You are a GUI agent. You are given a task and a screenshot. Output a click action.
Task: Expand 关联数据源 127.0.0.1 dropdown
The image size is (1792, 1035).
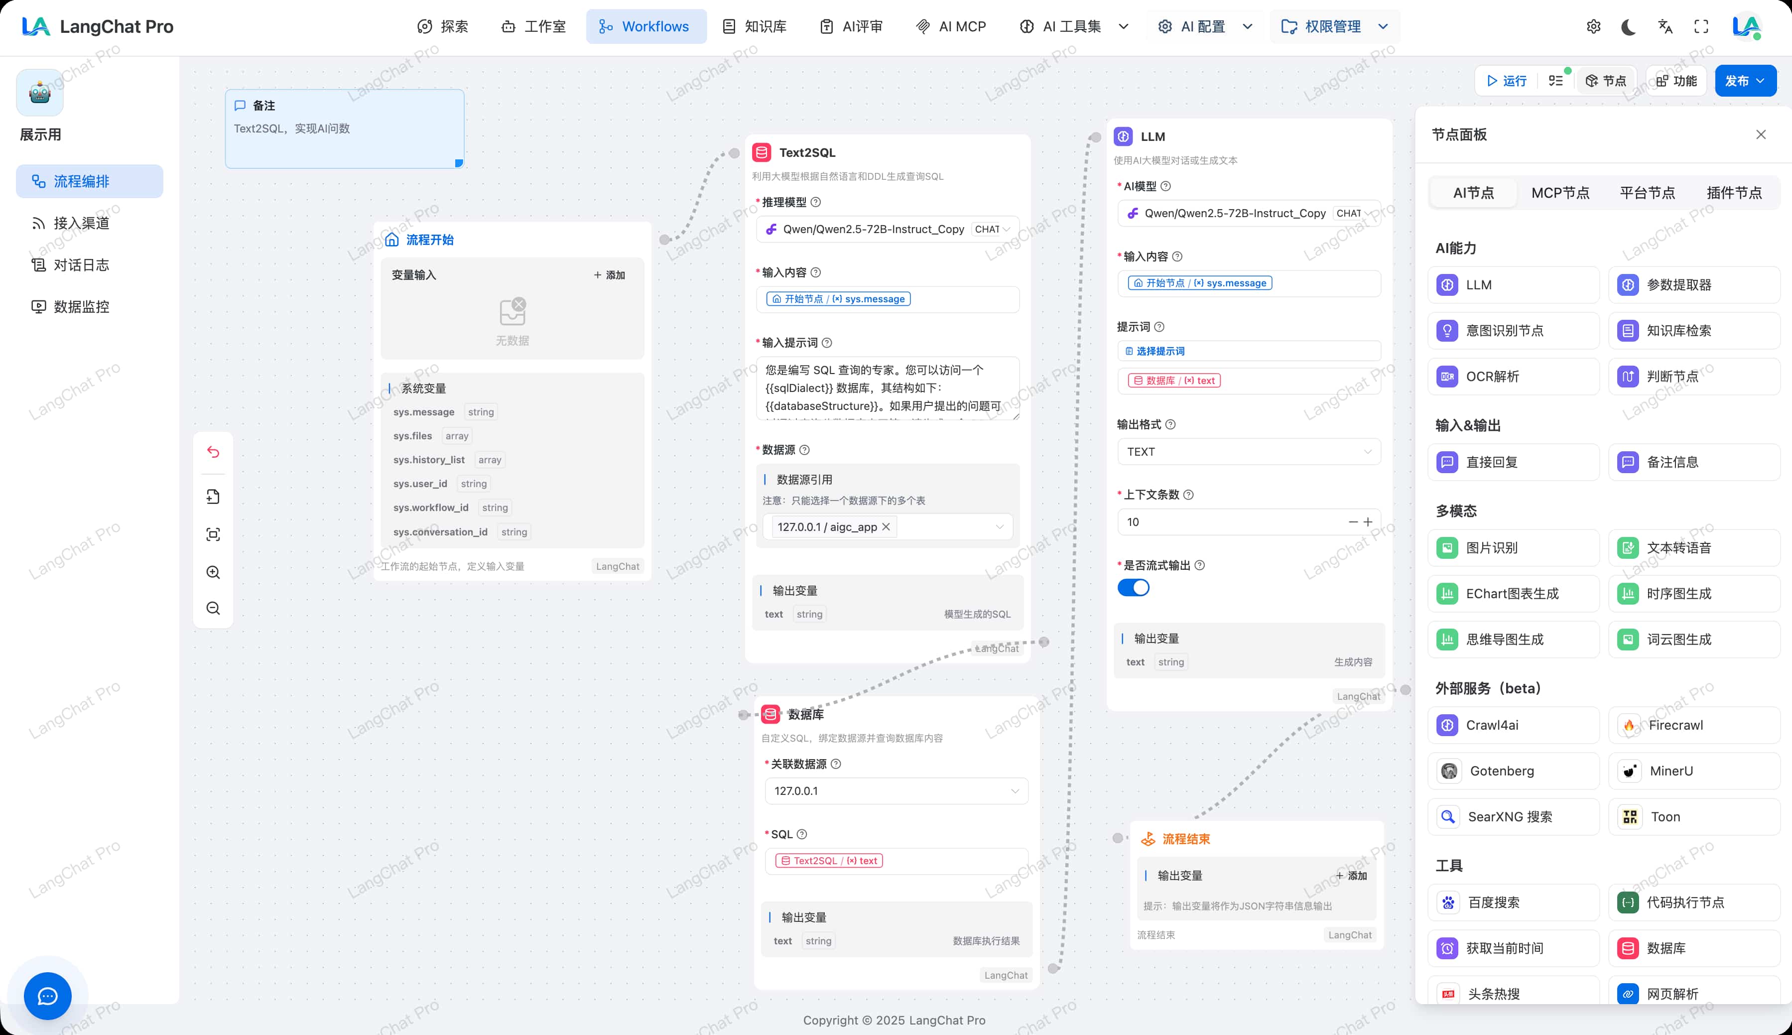point(896,791)
